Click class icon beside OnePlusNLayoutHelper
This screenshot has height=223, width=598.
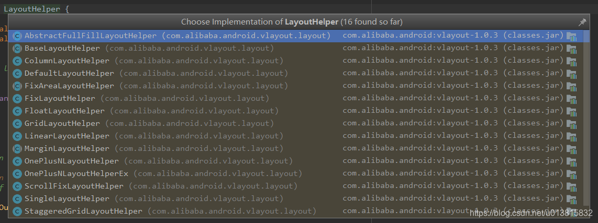[x=17, y=162]
